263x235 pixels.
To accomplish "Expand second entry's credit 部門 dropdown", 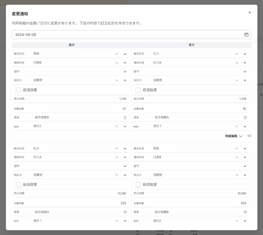I will coord(245,166).
